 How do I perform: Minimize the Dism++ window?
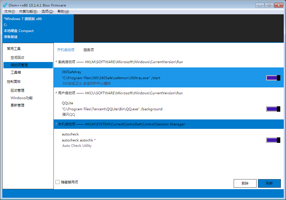point(260,5)
